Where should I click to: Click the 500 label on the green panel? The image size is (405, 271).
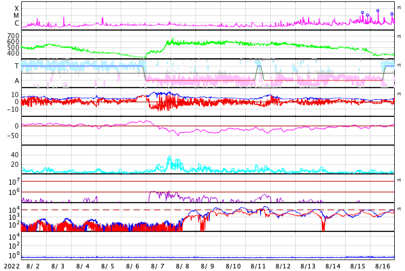click(x=13, y=47)
